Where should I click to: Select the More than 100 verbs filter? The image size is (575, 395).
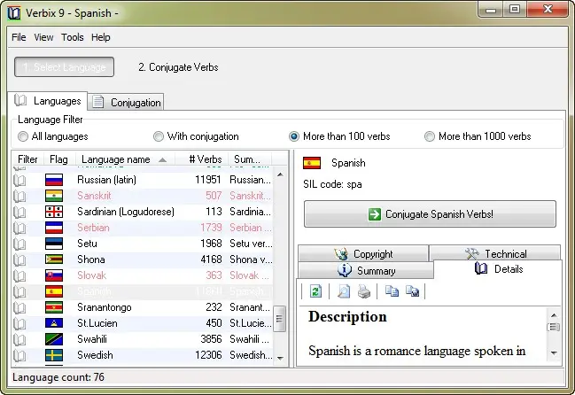click(x=339, y=136)
